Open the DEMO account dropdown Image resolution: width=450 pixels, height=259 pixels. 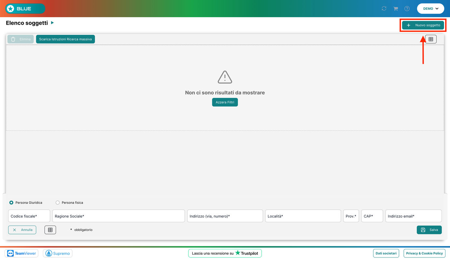click(x=430, y=9)
